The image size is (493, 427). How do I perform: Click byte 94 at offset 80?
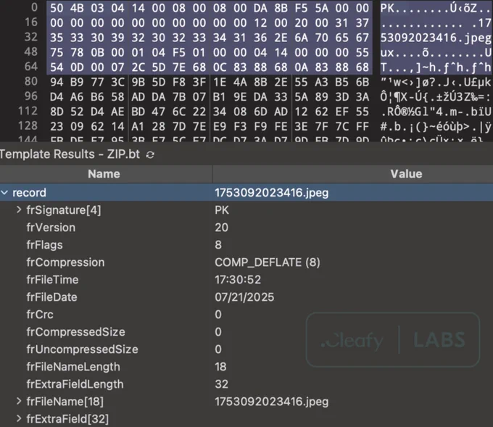tap(57, 83)
